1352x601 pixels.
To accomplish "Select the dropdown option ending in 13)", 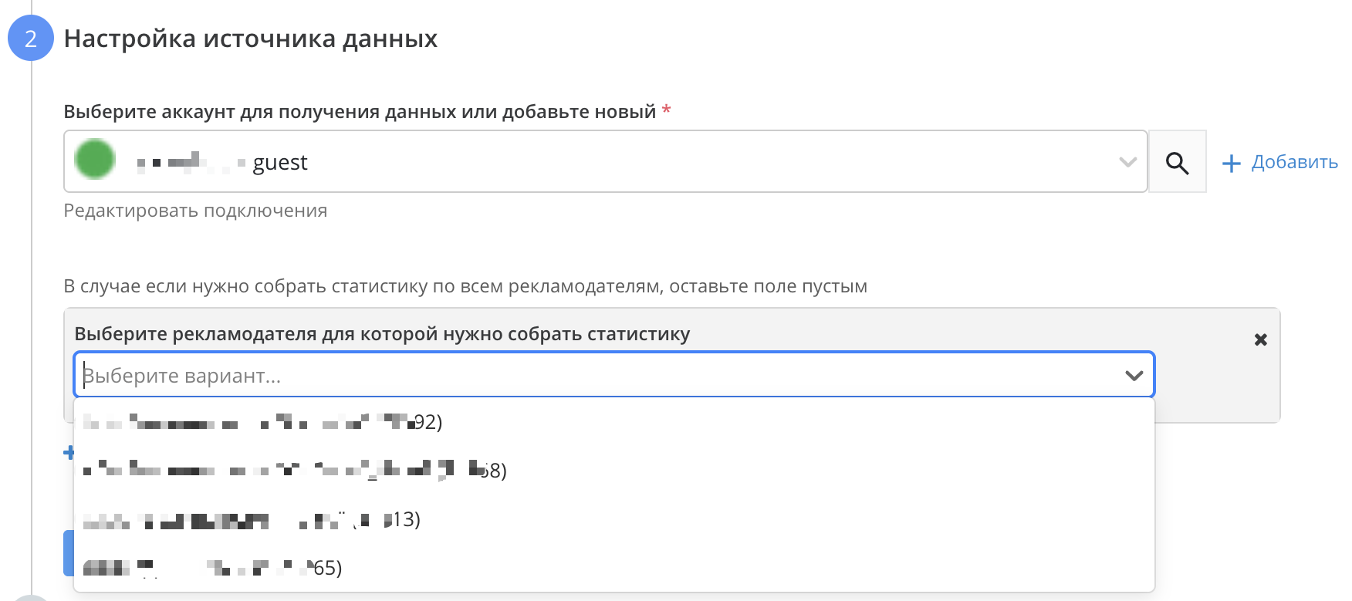I will click(613, 519).
